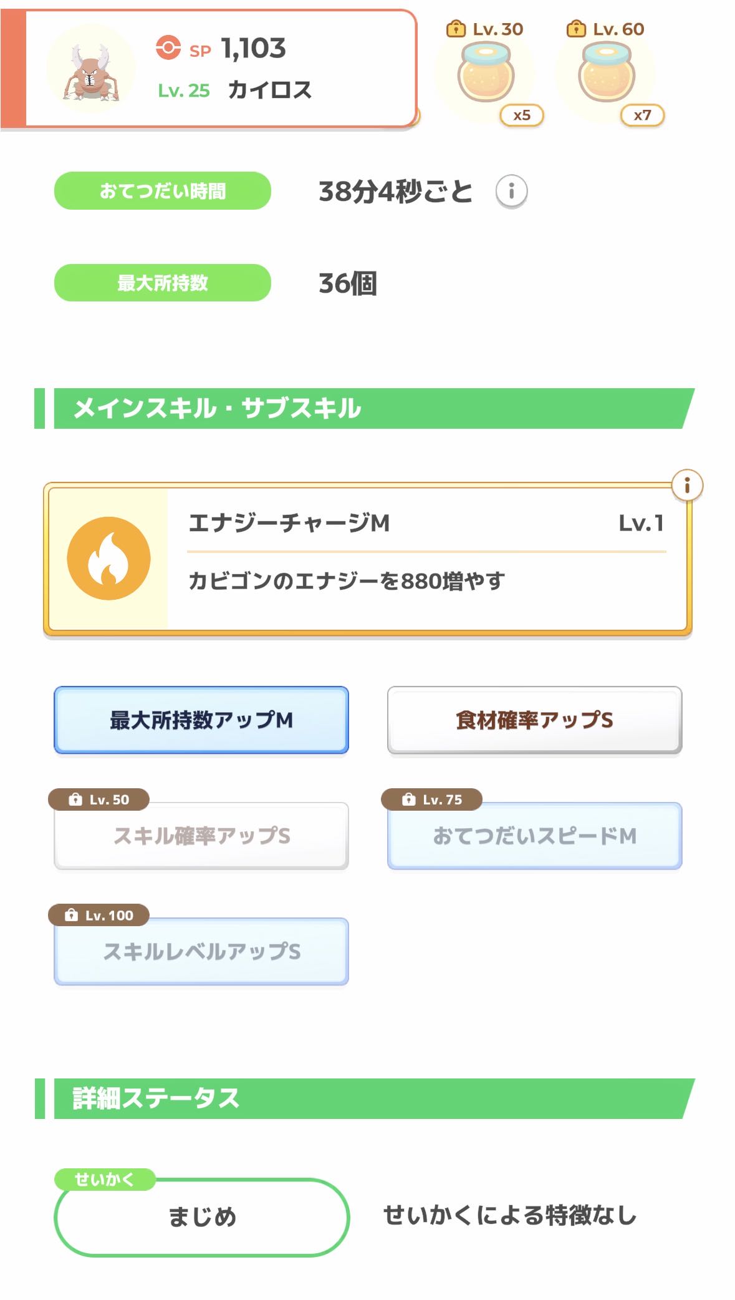
Task: Tap the lock icon on Lv. 75 subskill
Action: [x=408, y=799]
